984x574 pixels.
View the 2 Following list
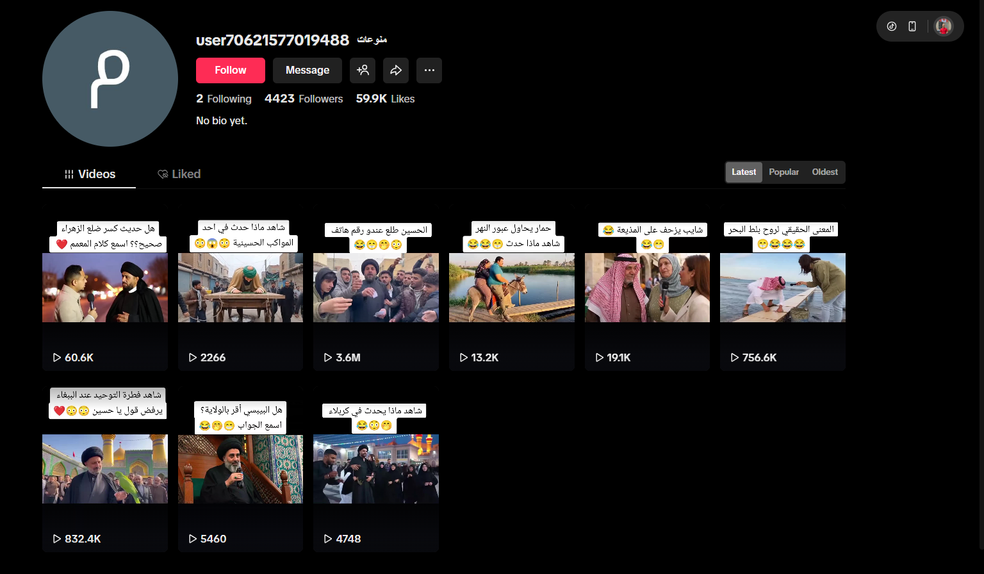pos(224,99)
